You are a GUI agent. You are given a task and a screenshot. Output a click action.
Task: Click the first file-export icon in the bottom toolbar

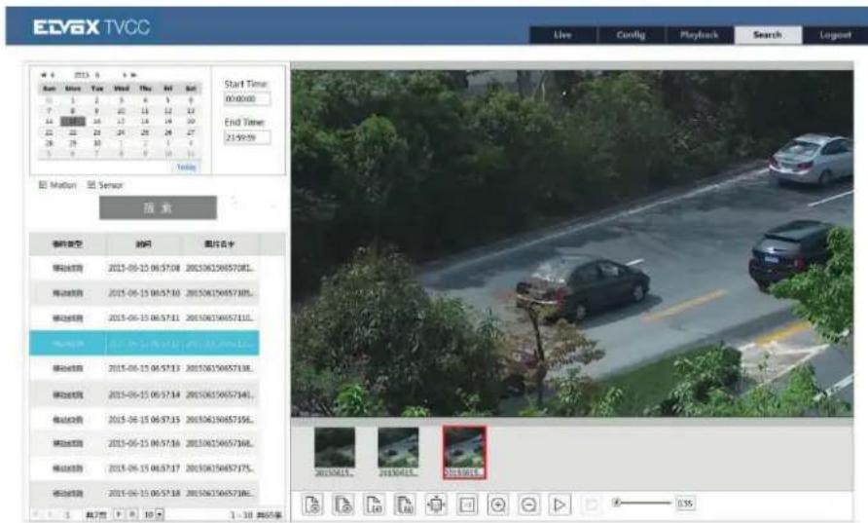click(312, 504)
